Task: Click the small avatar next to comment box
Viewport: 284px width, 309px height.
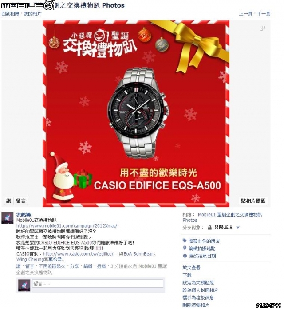Action: pos(24,285)
